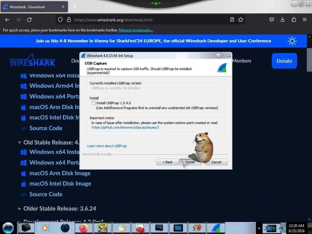Minimize the Wireshark setup dialog
Screen dimensions: 312x234
(x=218, y=56)
